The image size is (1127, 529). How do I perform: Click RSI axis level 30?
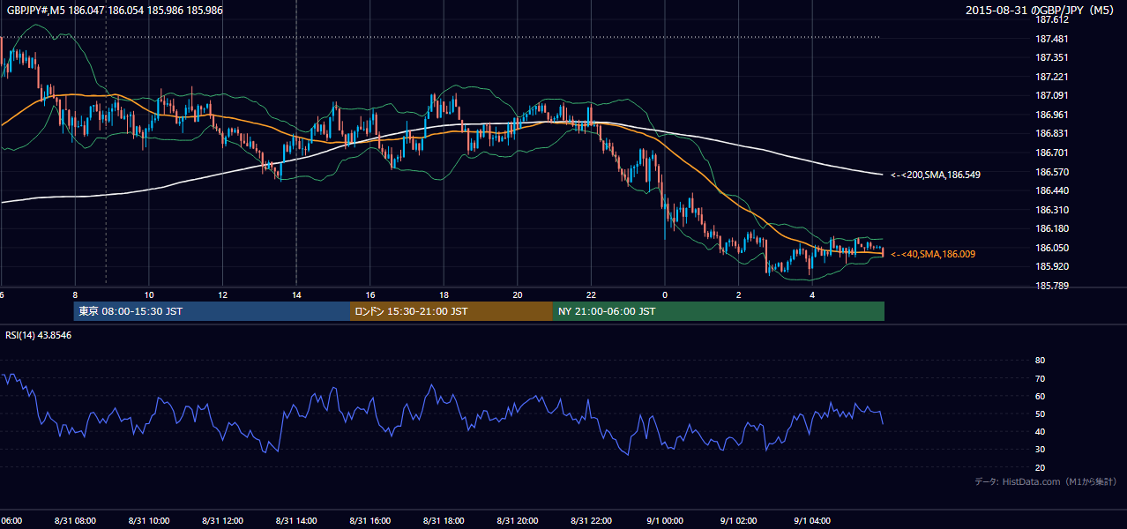tap(1040, 450)
